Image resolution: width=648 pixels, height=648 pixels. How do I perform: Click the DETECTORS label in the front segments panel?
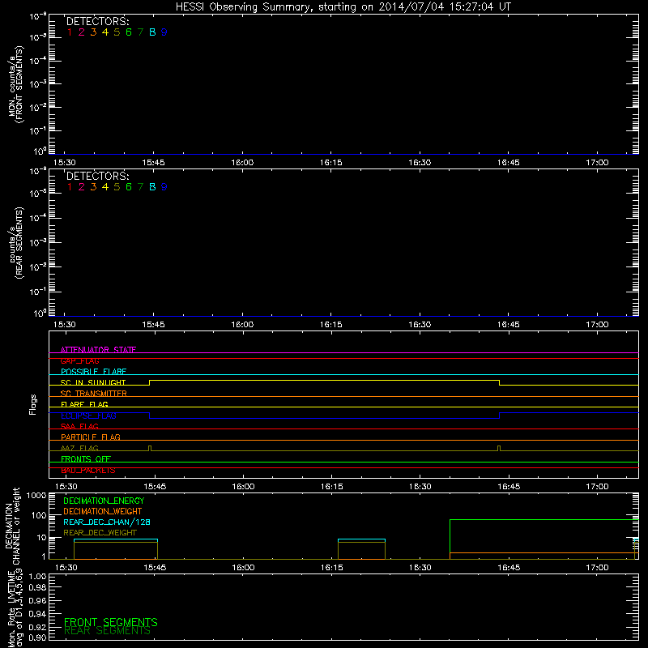click(x=97, y=22)
